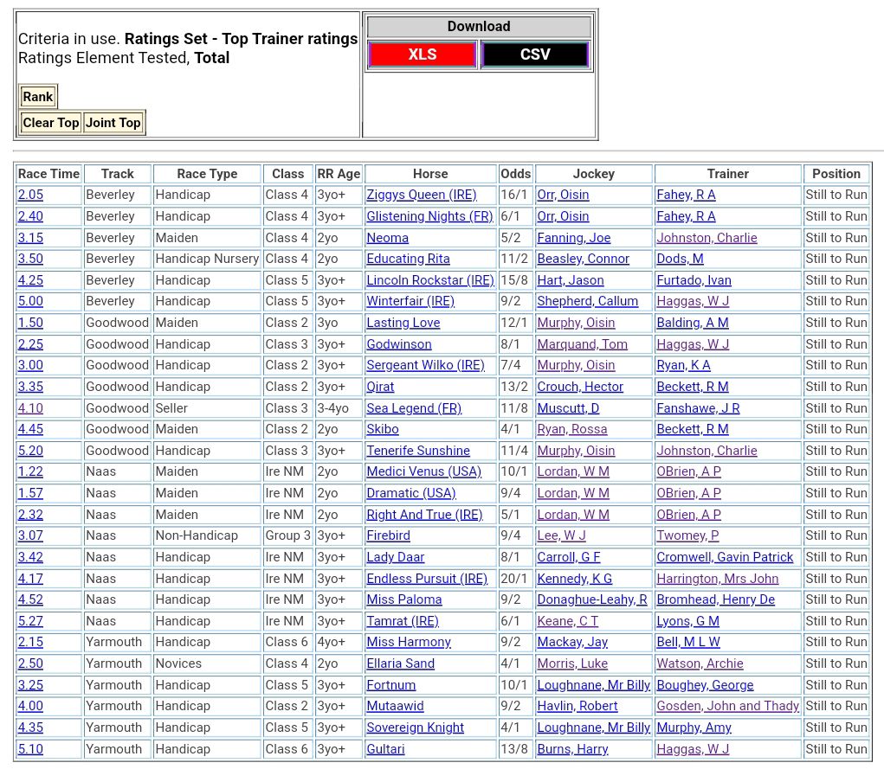View trainer Cromwell, Gavin Patrick
Screen dimensions: 884x782
[x=725, y=557]
